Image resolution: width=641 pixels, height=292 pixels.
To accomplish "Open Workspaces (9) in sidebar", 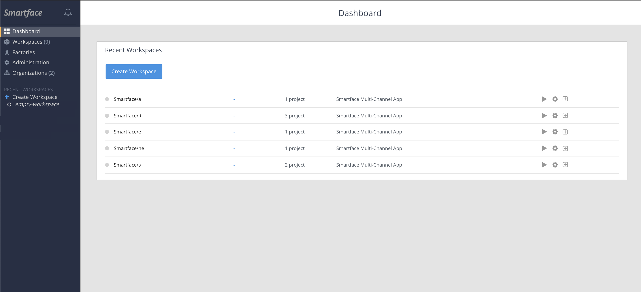I will point(31,42).
